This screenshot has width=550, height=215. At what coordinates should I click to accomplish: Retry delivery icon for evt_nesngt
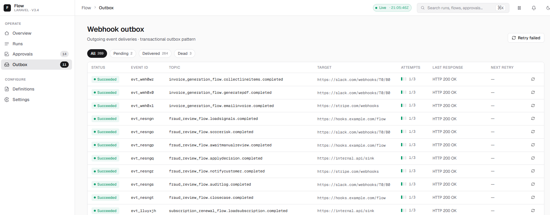pyautogui.click(x=533, y=197)
